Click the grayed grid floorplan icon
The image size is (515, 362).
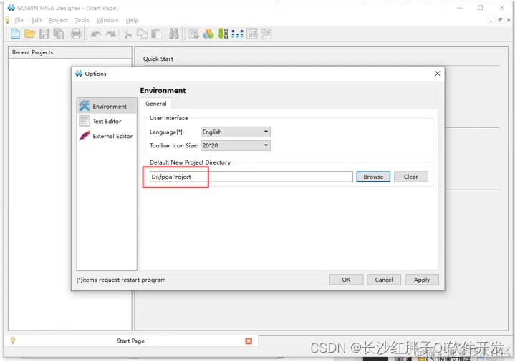coord(252,34)
